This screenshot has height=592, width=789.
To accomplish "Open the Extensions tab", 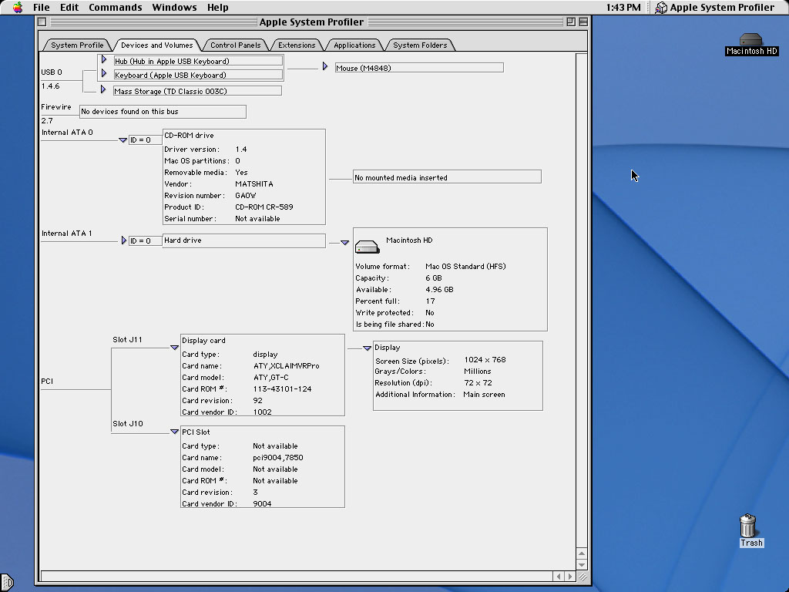I will (x=297, y=45).
